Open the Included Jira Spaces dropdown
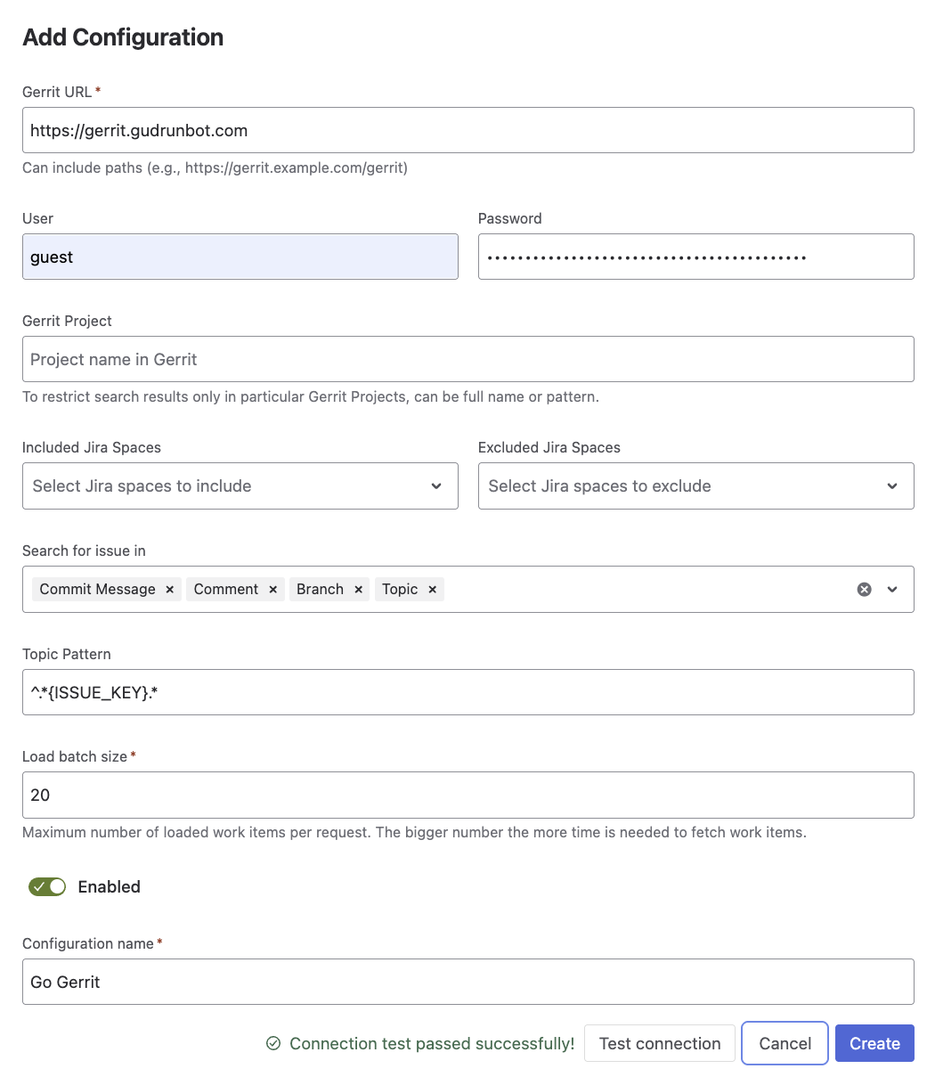Viewport: 935px width, 1085px height. pos(240,486)
